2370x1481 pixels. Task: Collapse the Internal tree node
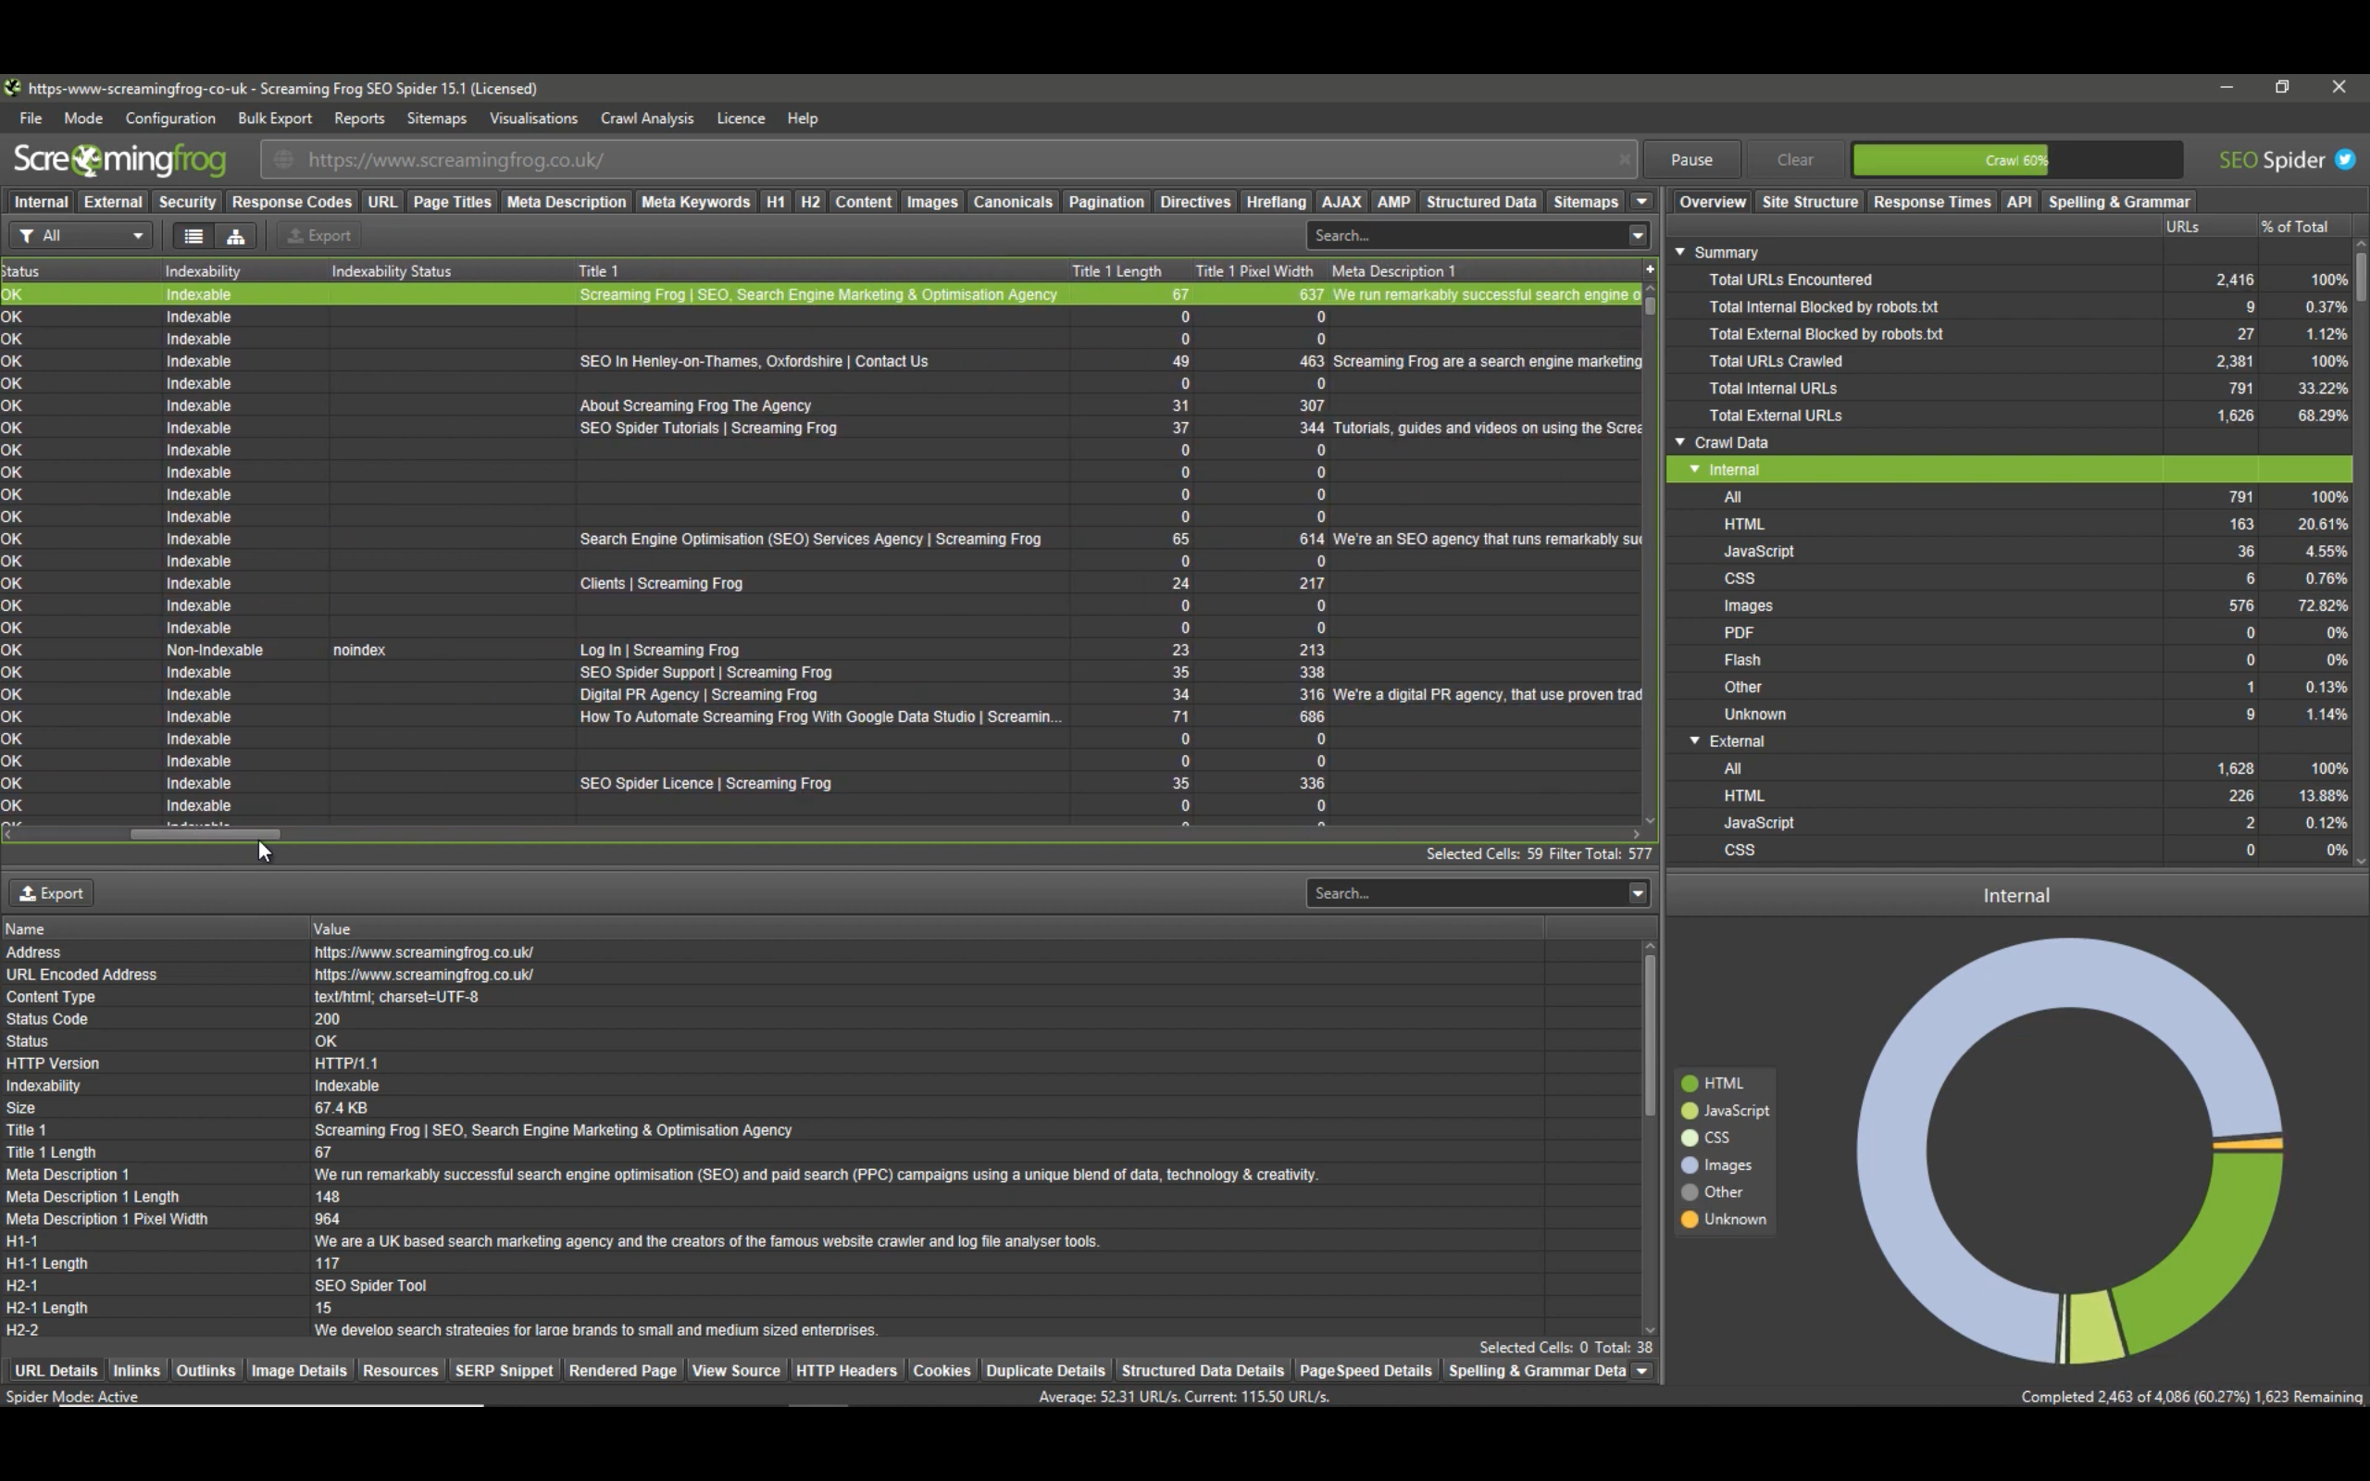[x=1695, y=469]
